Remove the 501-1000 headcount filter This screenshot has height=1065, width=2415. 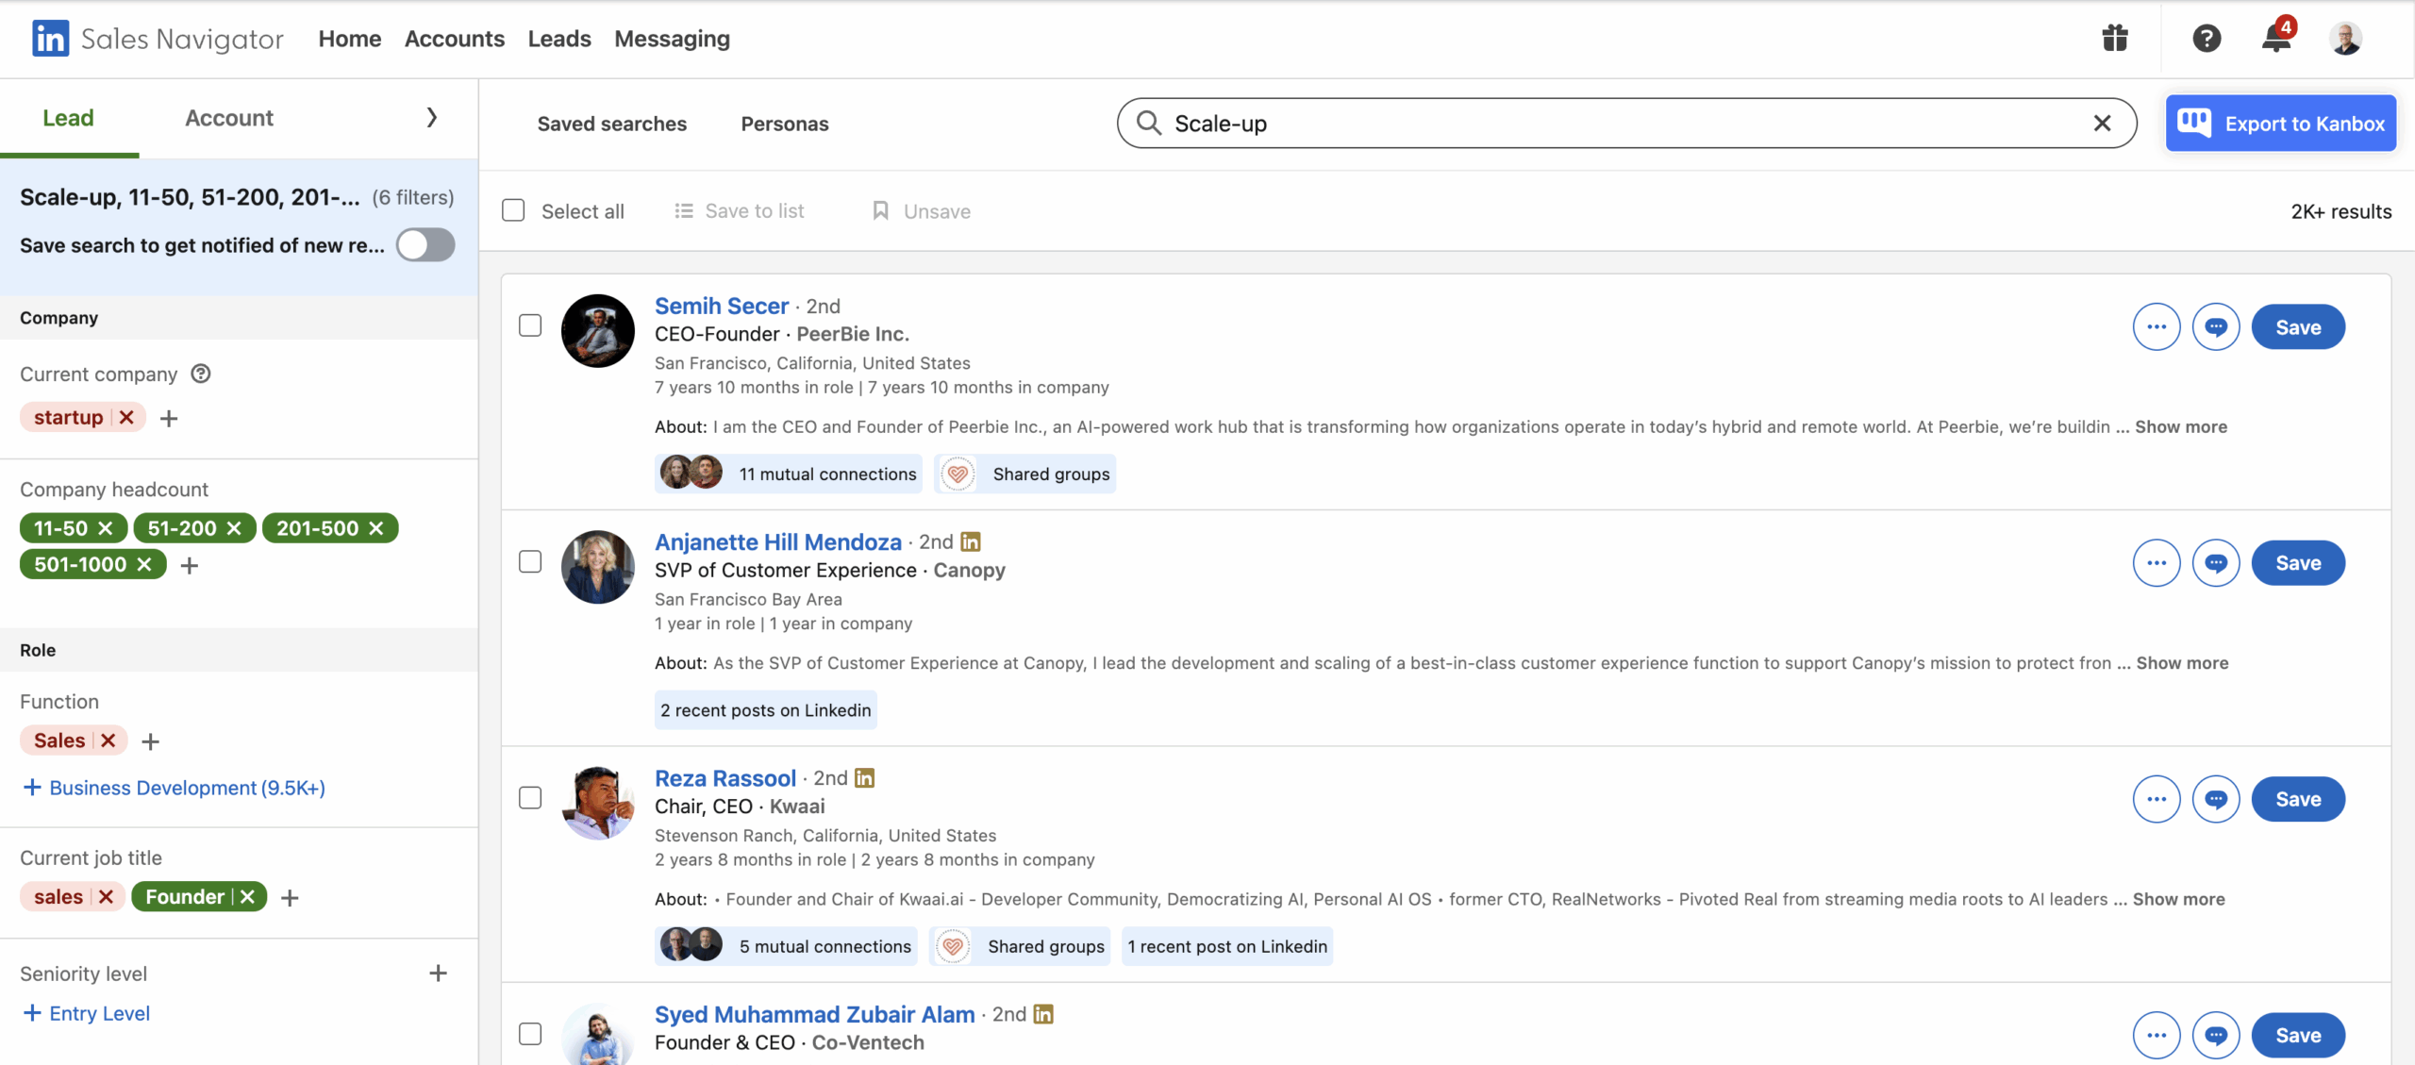144,564
